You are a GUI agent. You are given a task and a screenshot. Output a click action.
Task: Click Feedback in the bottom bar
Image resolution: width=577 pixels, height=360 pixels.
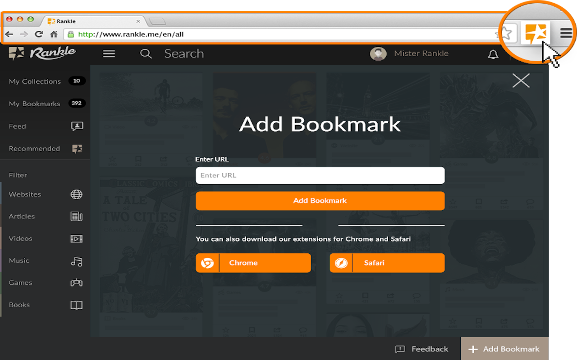click(421, 349)
